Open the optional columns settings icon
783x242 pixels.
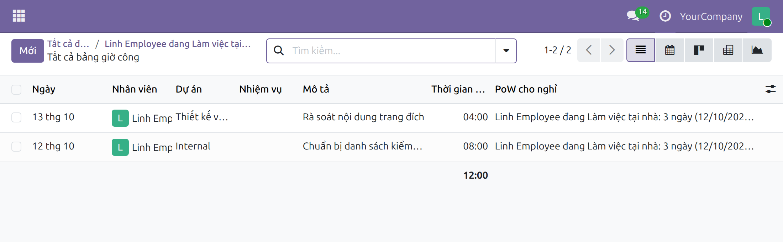[771, 89]
